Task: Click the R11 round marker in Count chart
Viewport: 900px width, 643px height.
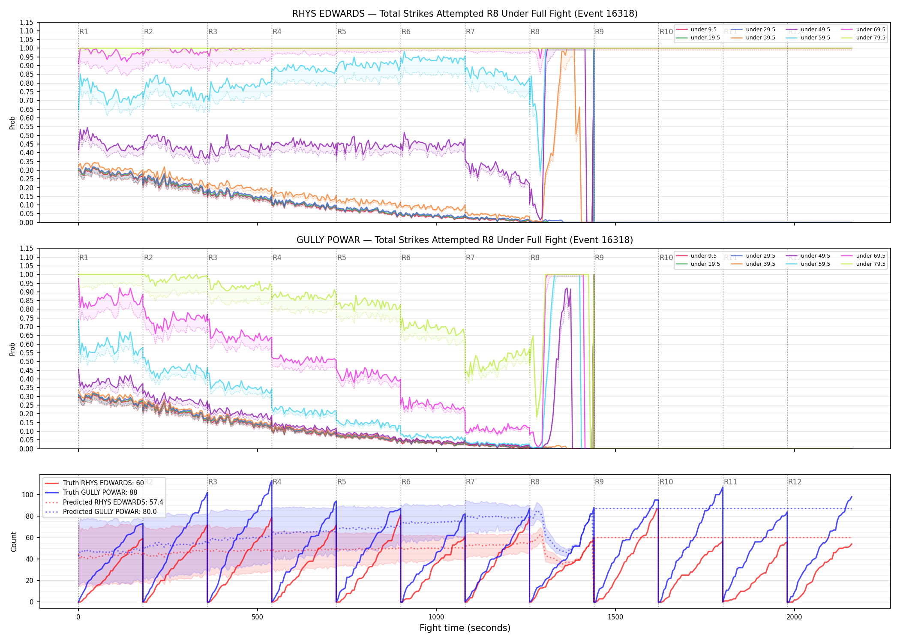Action: [730, 482]
